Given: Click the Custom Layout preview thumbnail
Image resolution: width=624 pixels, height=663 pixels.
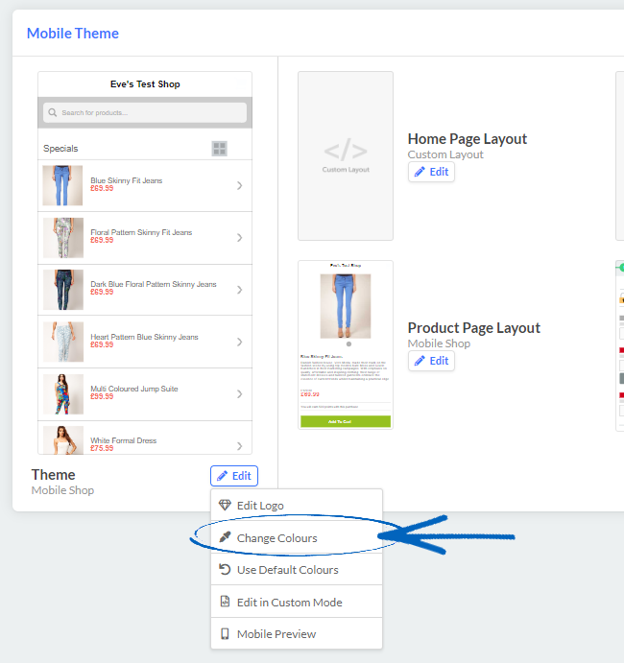Looking at the screenshot, I should coord(346,156).
